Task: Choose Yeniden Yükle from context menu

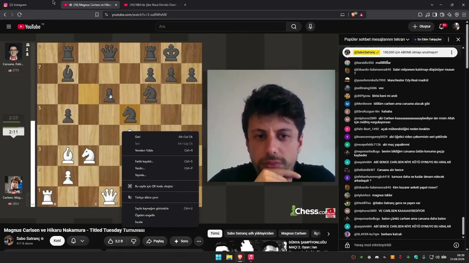Action: click(x=160, y=150)
